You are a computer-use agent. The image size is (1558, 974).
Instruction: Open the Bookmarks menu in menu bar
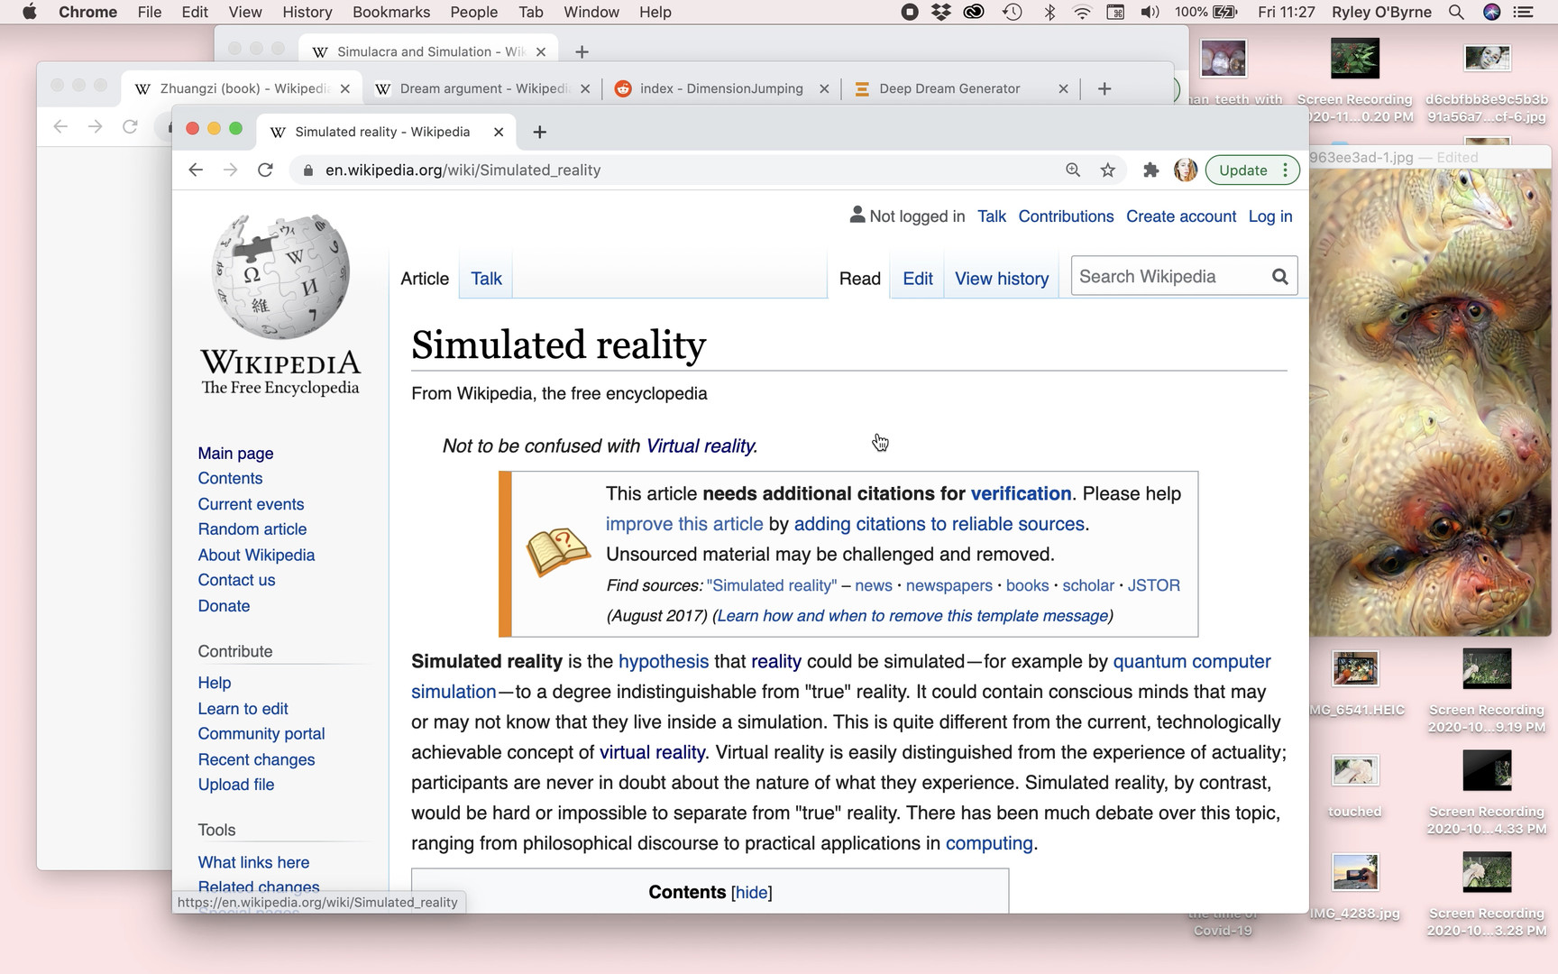point(390,13)
